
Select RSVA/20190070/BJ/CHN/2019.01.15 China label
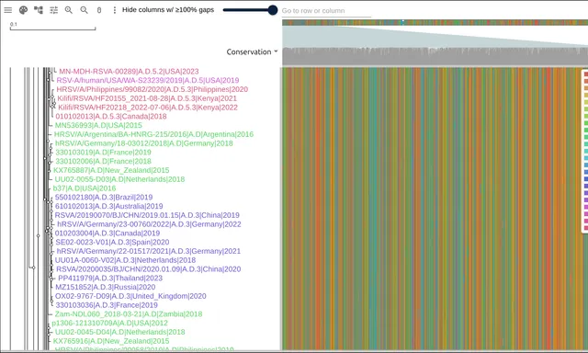coord(147,215)
